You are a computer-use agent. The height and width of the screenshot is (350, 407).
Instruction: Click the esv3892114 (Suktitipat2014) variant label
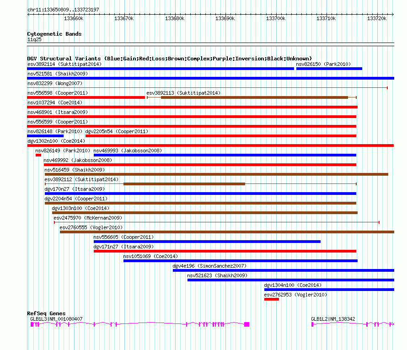coord(64,64)
